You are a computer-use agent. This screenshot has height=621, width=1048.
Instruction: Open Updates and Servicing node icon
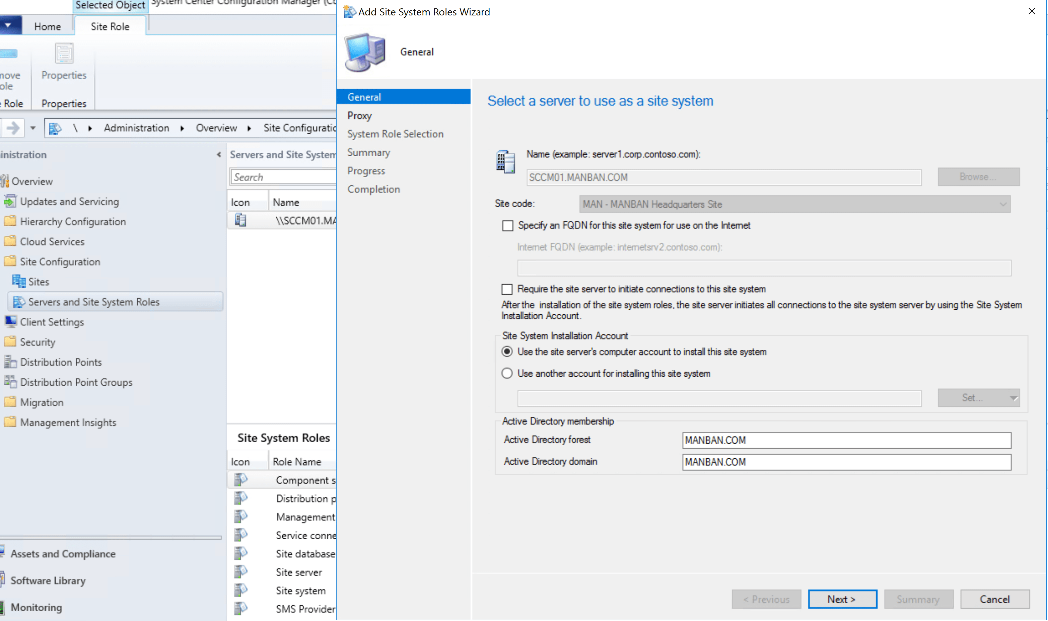pos(10,201)
